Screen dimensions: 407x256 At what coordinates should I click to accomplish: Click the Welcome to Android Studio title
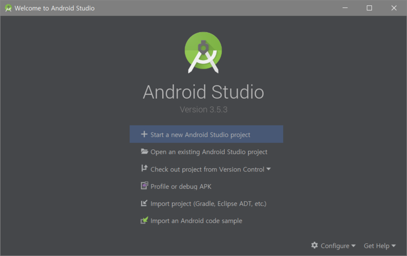click(55, 8)
